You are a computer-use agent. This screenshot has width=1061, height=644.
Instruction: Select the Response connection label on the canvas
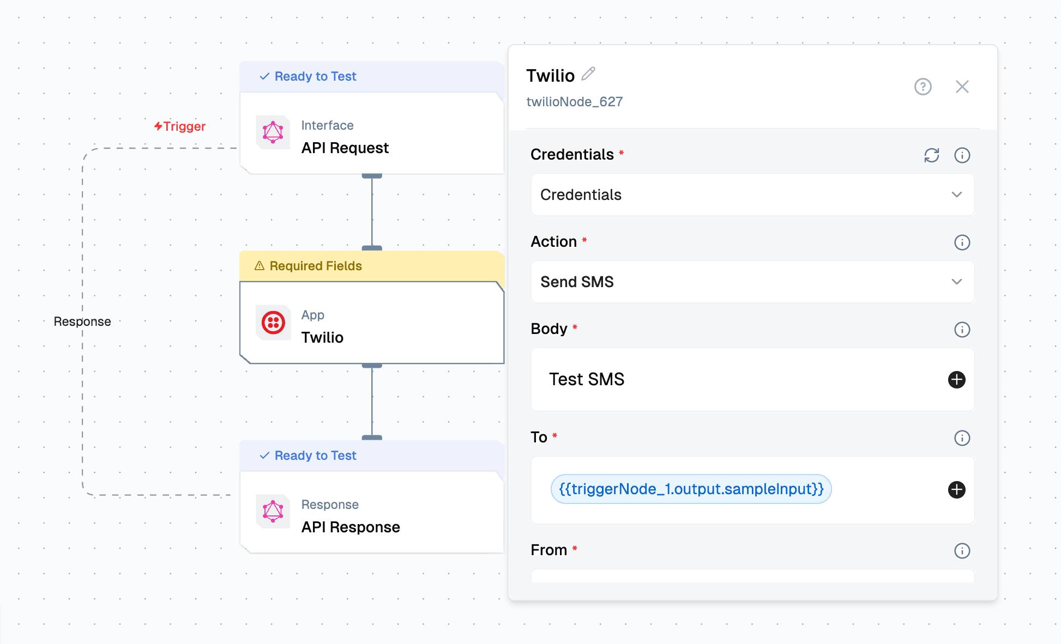tap(82, 321)
